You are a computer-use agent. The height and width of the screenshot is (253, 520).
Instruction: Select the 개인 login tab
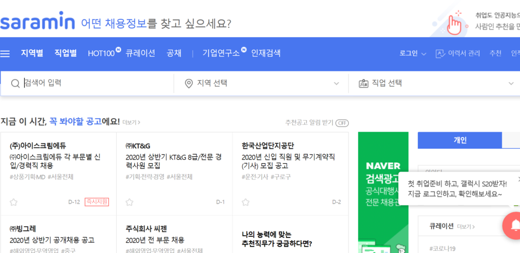460,140
